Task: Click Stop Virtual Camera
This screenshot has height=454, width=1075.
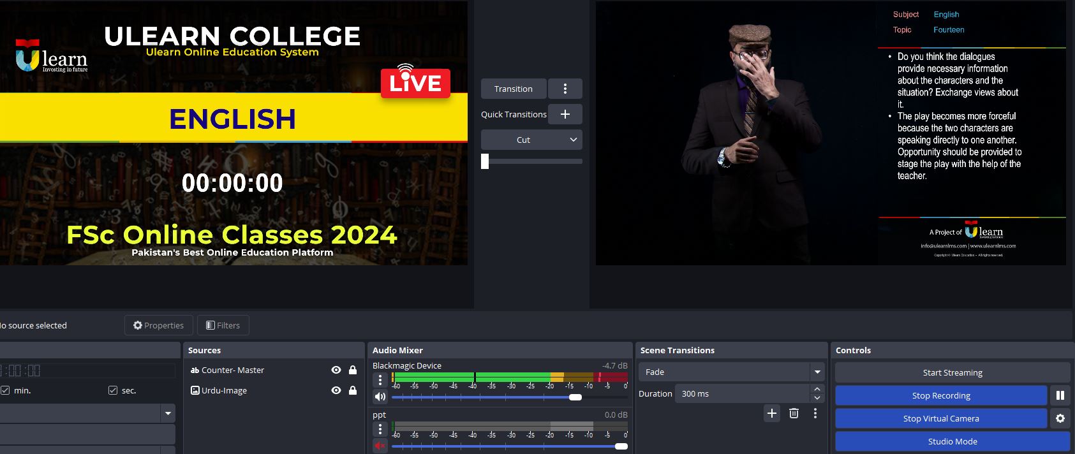Action: pos(941,418)
